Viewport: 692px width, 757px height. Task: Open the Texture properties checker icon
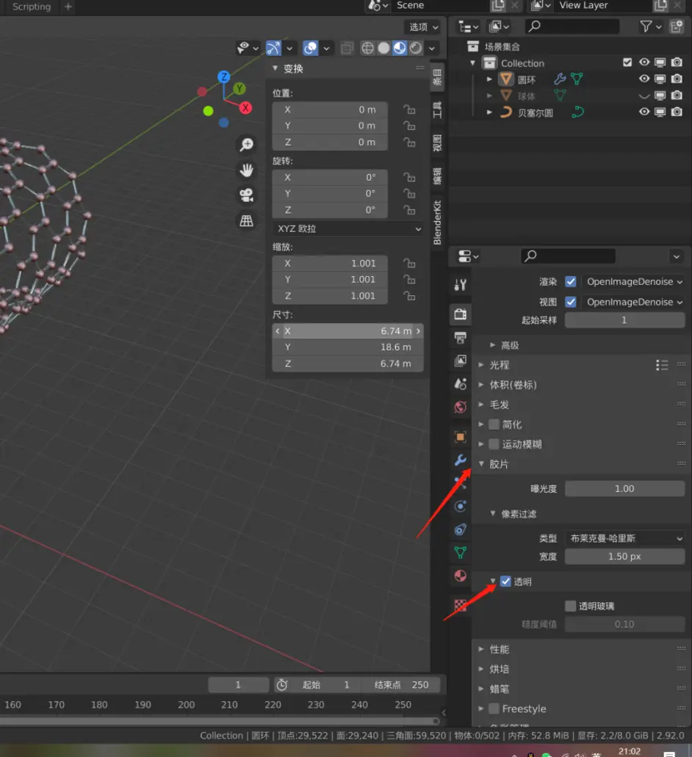click(460, 605)
